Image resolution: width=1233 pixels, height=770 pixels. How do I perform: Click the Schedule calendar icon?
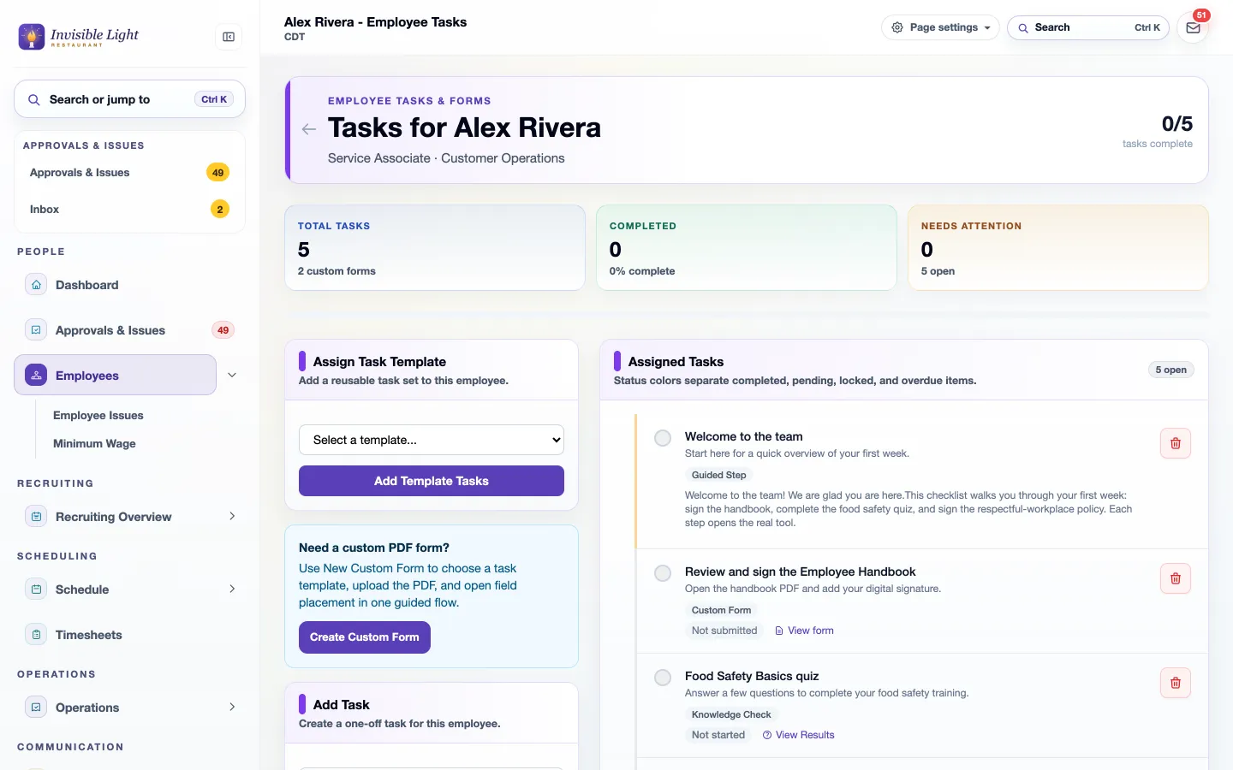coord(36,589)
